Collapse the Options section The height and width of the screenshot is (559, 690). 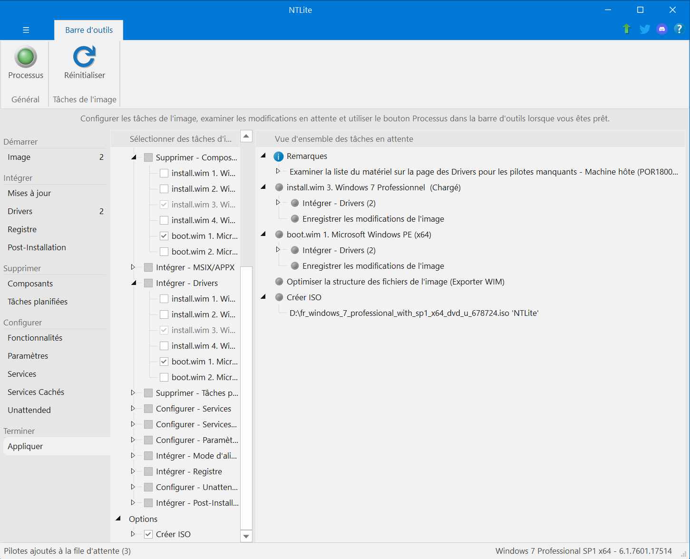(x=118, y=518)
